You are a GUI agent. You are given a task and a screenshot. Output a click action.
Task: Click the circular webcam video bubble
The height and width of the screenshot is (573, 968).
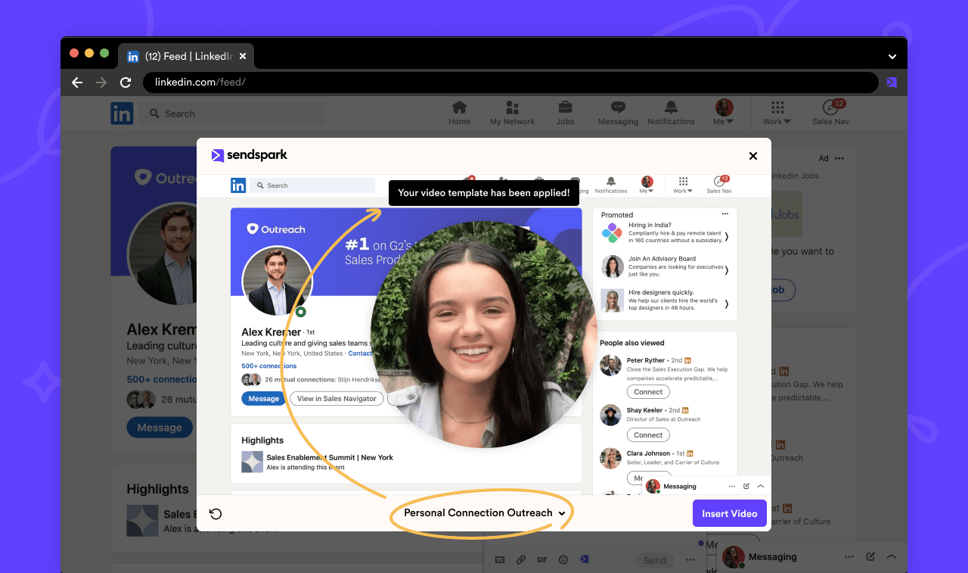click(x=484, y=335)
